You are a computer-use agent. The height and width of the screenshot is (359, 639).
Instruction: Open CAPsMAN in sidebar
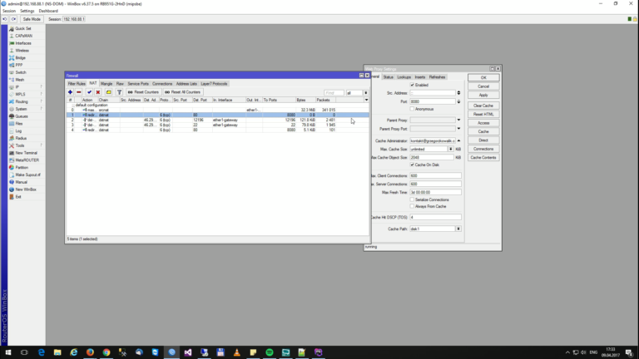(x=23, y=36)
